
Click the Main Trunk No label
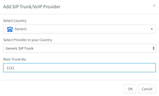pos(15,59)
